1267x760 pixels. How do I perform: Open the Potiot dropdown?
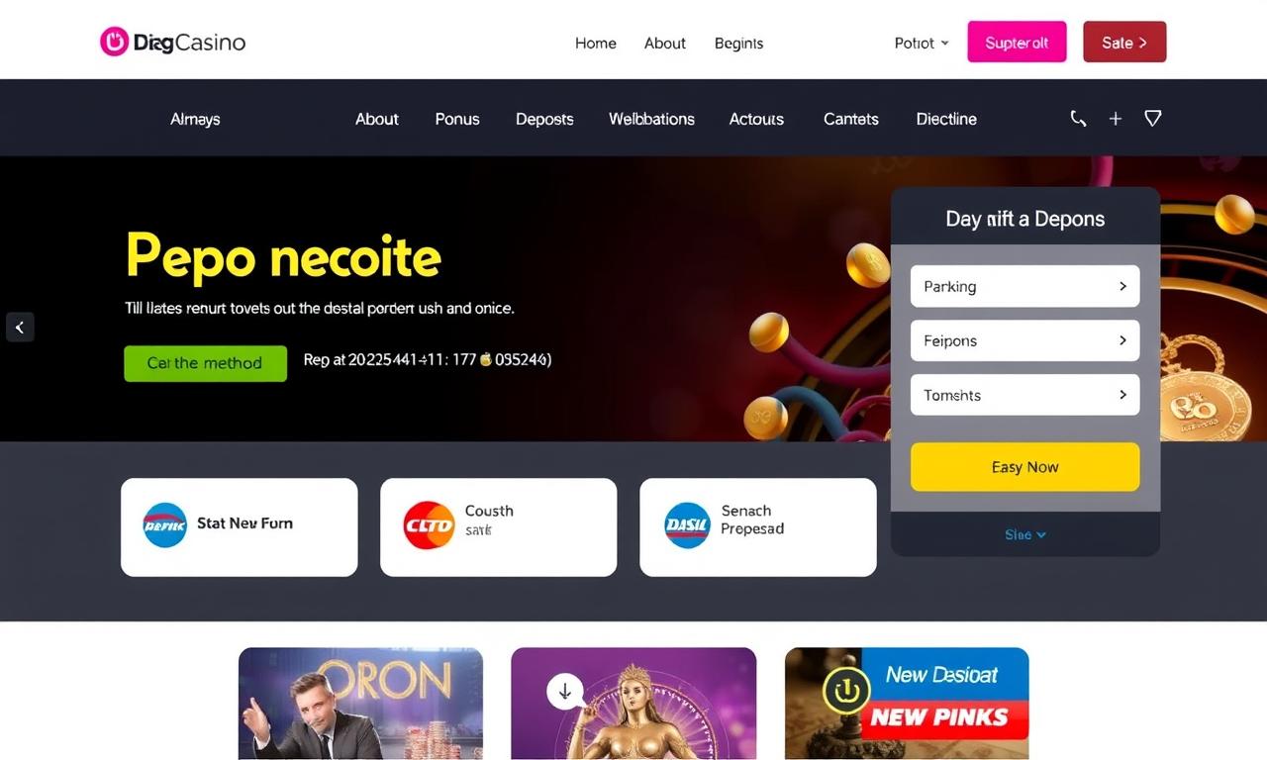pos(922,44)
